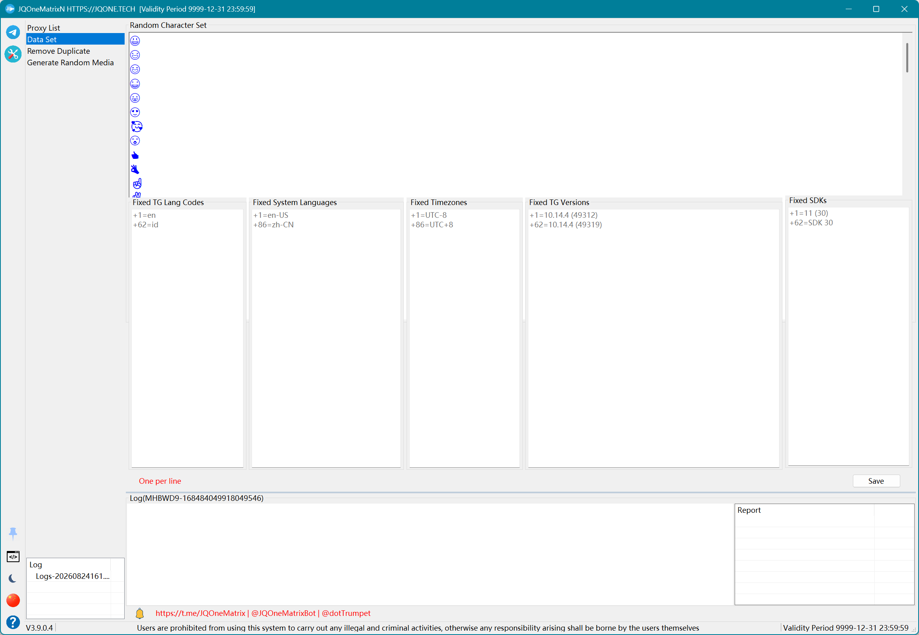Click the '+86=UTC+8' timezone line
The height and width of the screenshot is (635, 919).
pos(432,225)
